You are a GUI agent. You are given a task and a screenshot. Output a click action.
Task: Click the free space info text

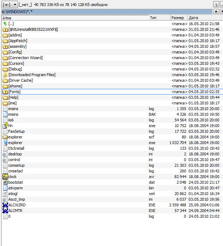(71, 5)
